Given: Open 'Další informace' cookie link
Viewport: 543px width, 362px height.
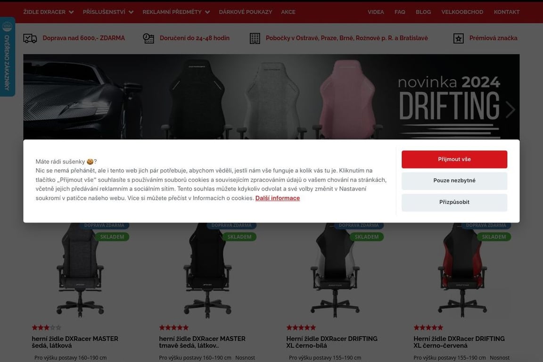Looking at the screenshot, I should (x=278, y=198).
